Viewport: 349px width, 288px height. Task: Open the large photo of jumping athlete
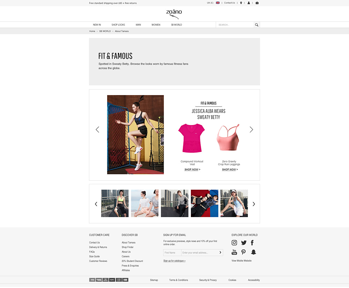(135, 134)
